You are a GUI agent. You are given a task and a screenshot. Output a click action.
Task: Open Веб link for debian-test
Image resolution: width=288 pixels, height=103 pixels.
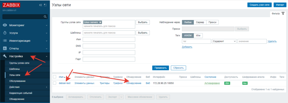tap(148, 83)
